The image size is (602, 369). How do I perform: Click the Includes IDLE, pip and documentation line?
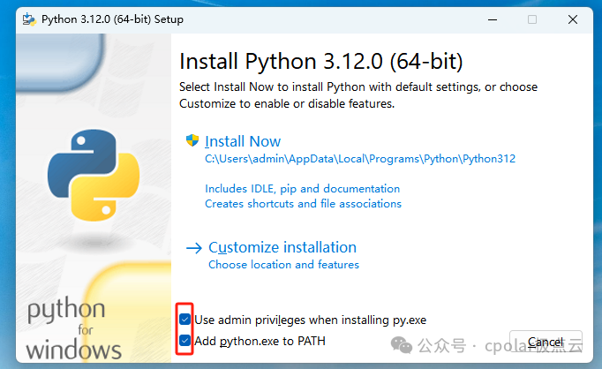[x=302, y=188]
